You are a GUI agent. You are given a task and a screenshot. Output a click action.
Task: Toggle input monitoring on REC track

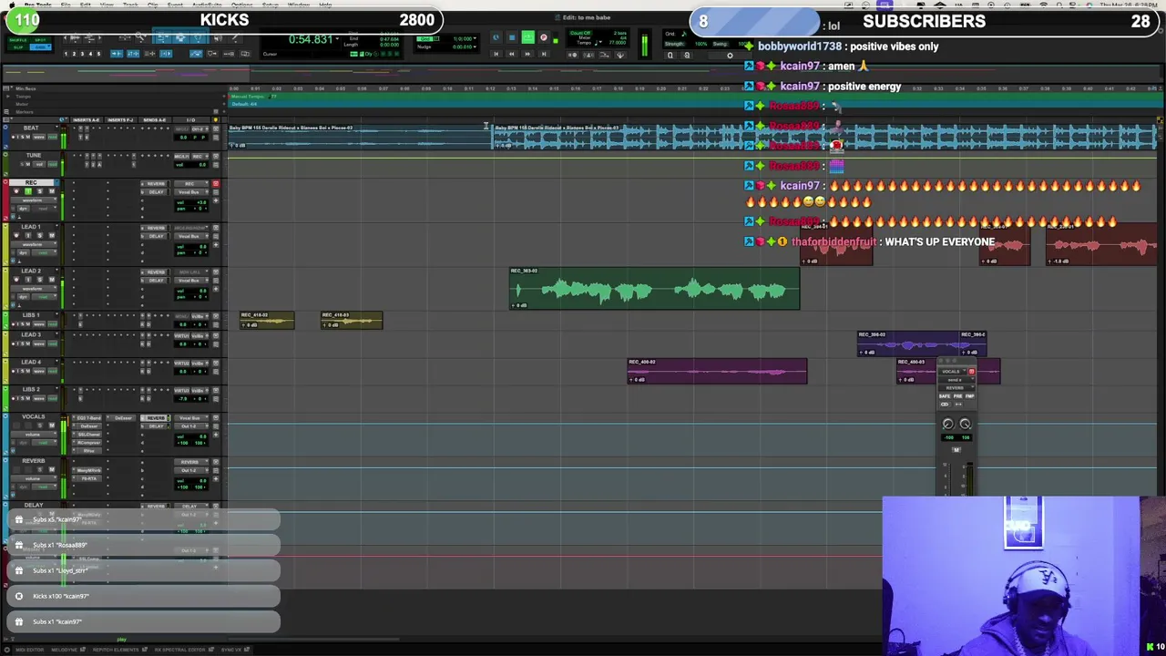click(28, 191)
